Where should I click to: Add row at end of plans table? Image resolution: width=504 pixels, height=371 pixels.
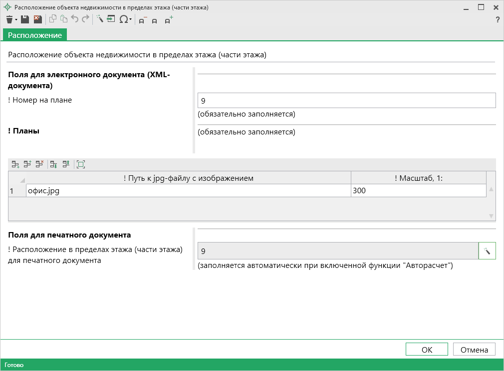[15, 164]
